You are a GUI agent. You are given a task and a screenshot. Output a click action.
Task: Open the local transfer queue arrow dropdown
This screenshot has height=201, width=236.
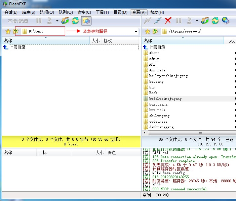tap(57, 21)
